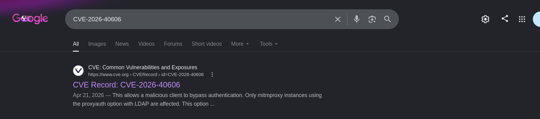Open the Google logo homepage link
The width and height of the screenshot is (540, 119).
30,19
